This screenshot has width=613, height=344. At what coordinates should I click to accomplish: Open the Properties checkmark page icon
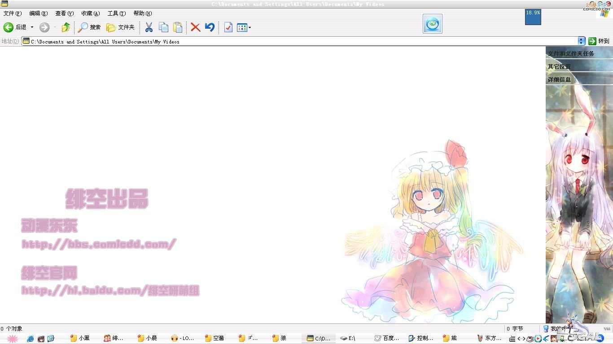(x=228, y=27)
